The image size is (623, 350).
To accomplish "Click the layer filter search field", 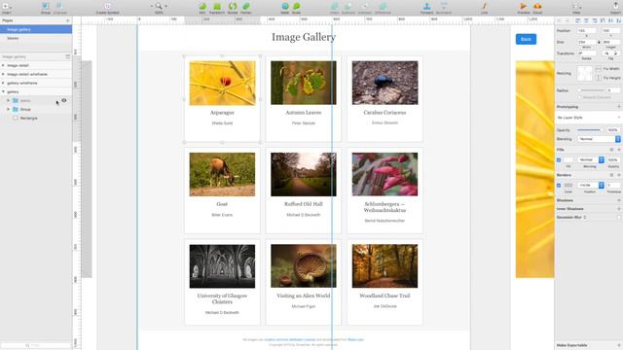I will pyautogui.click(x=36, y=345).
